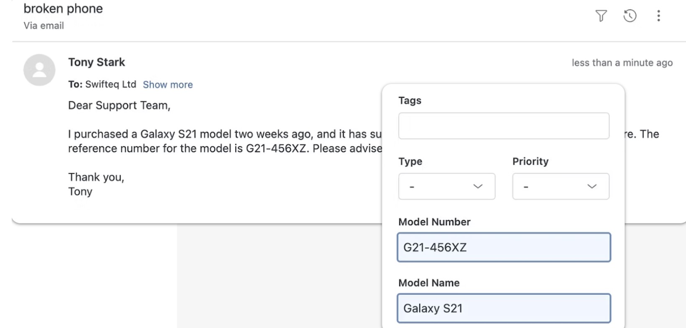The height and width of the screenshot is (328, 686).
Task: Click into the Tags input field
Action: [503, 126]
